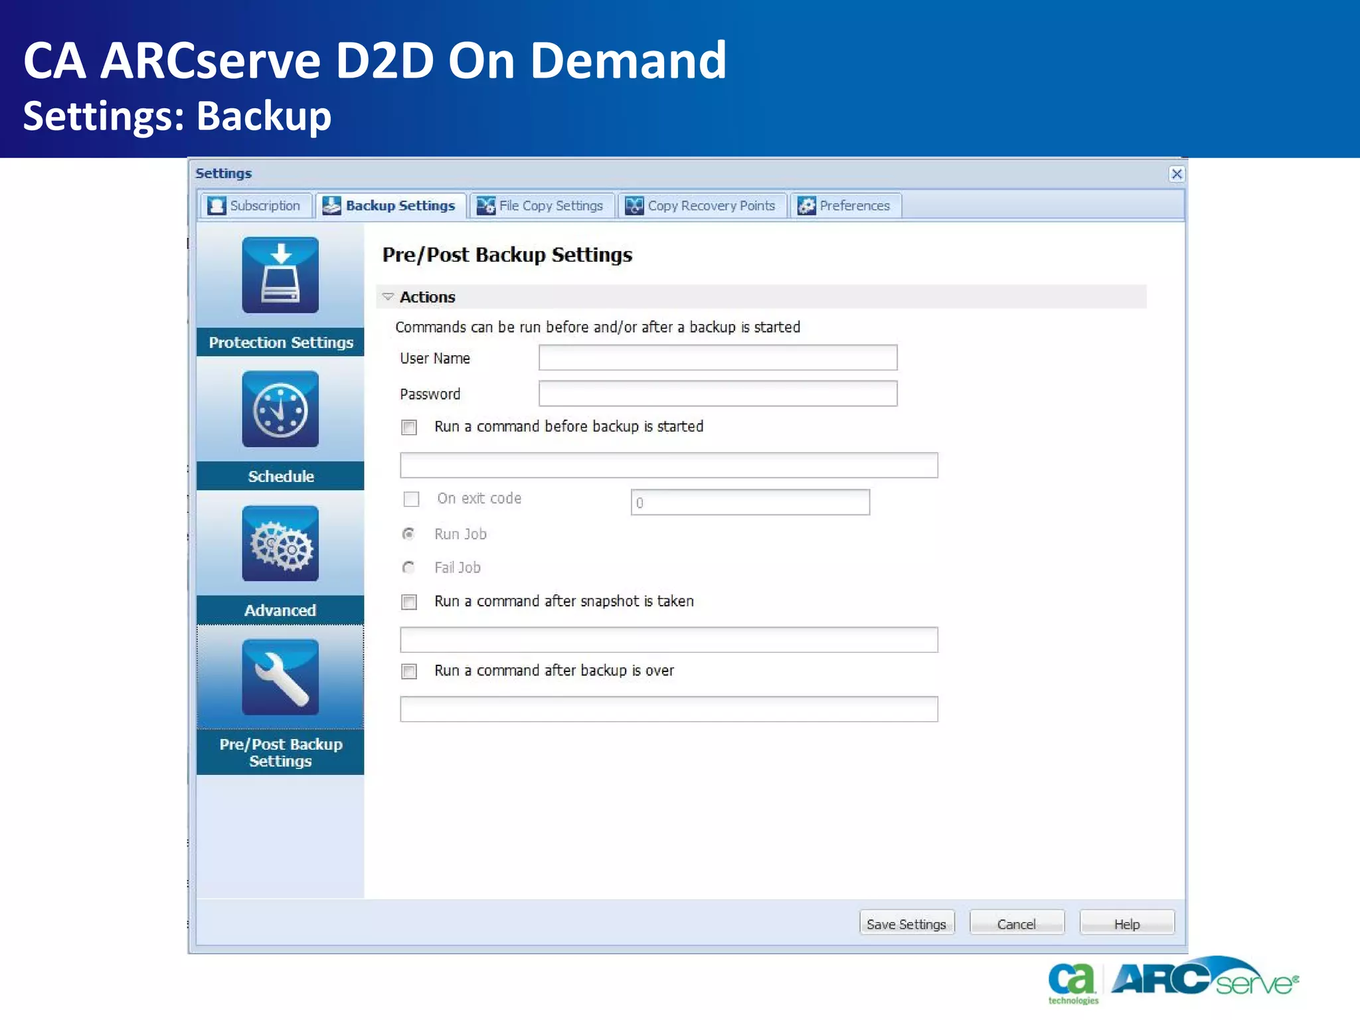Select the Pre/Post Backup Settings sidebar label
The height and width of the screenshot is (1020, 1360).
pyautogui.click(x=280, y=752)
